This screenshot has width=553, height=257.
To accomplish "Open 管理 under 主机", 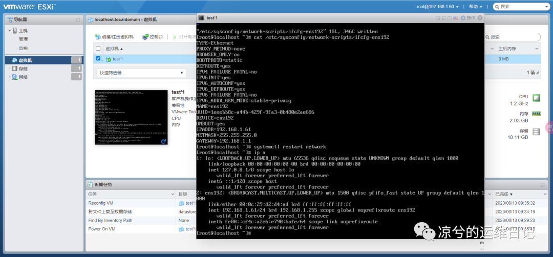I will [23, 39].
